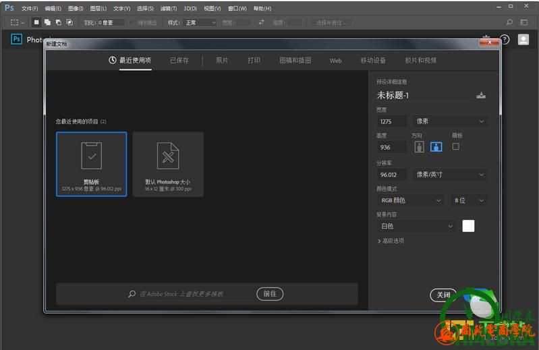Image resolution: width=539 pixels, height=350 pixels.
Task: Open the width unit dropdown showing 像素
Action: tap(450, 121)
